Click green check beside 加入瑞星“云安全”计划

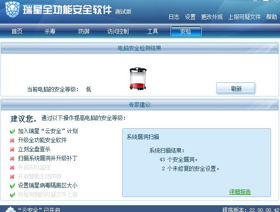point(12,131)
